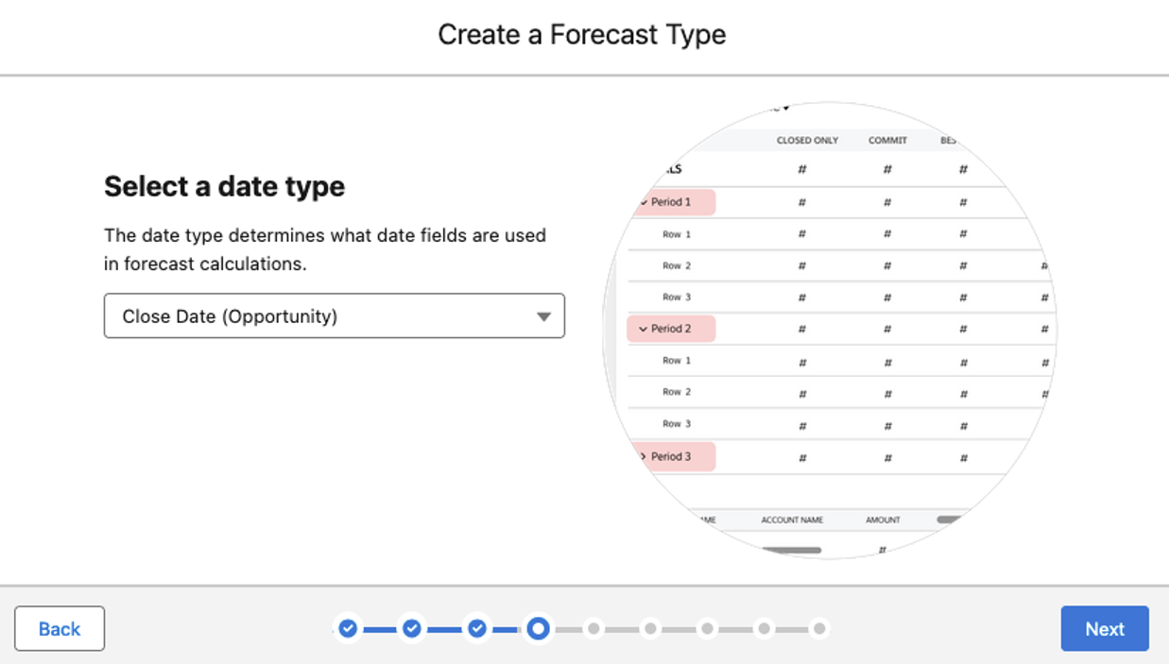Click the fifth step dot in progress bar
Viewport: 1170px width, 665px height.
coord(594,628)
